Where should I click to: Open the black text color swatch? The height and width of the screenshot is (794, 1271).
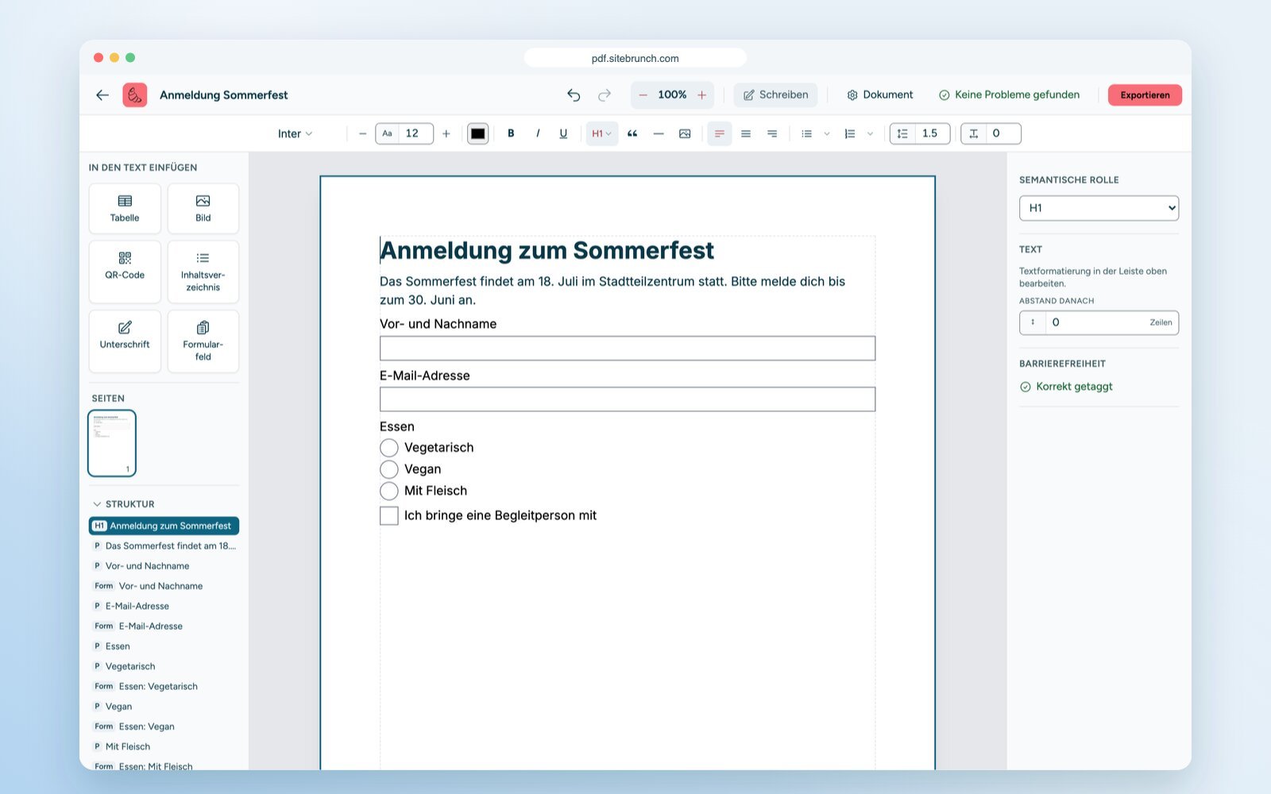477,133
